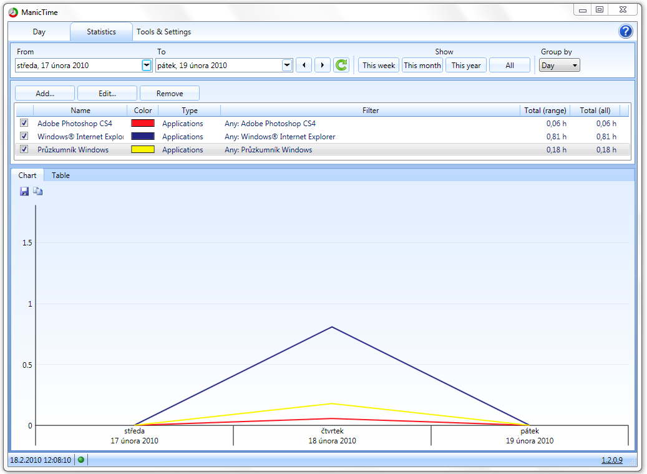This screenshot has width=647, height=474.
Task: Sort by the Color column header
Action: tap(143, 111)
